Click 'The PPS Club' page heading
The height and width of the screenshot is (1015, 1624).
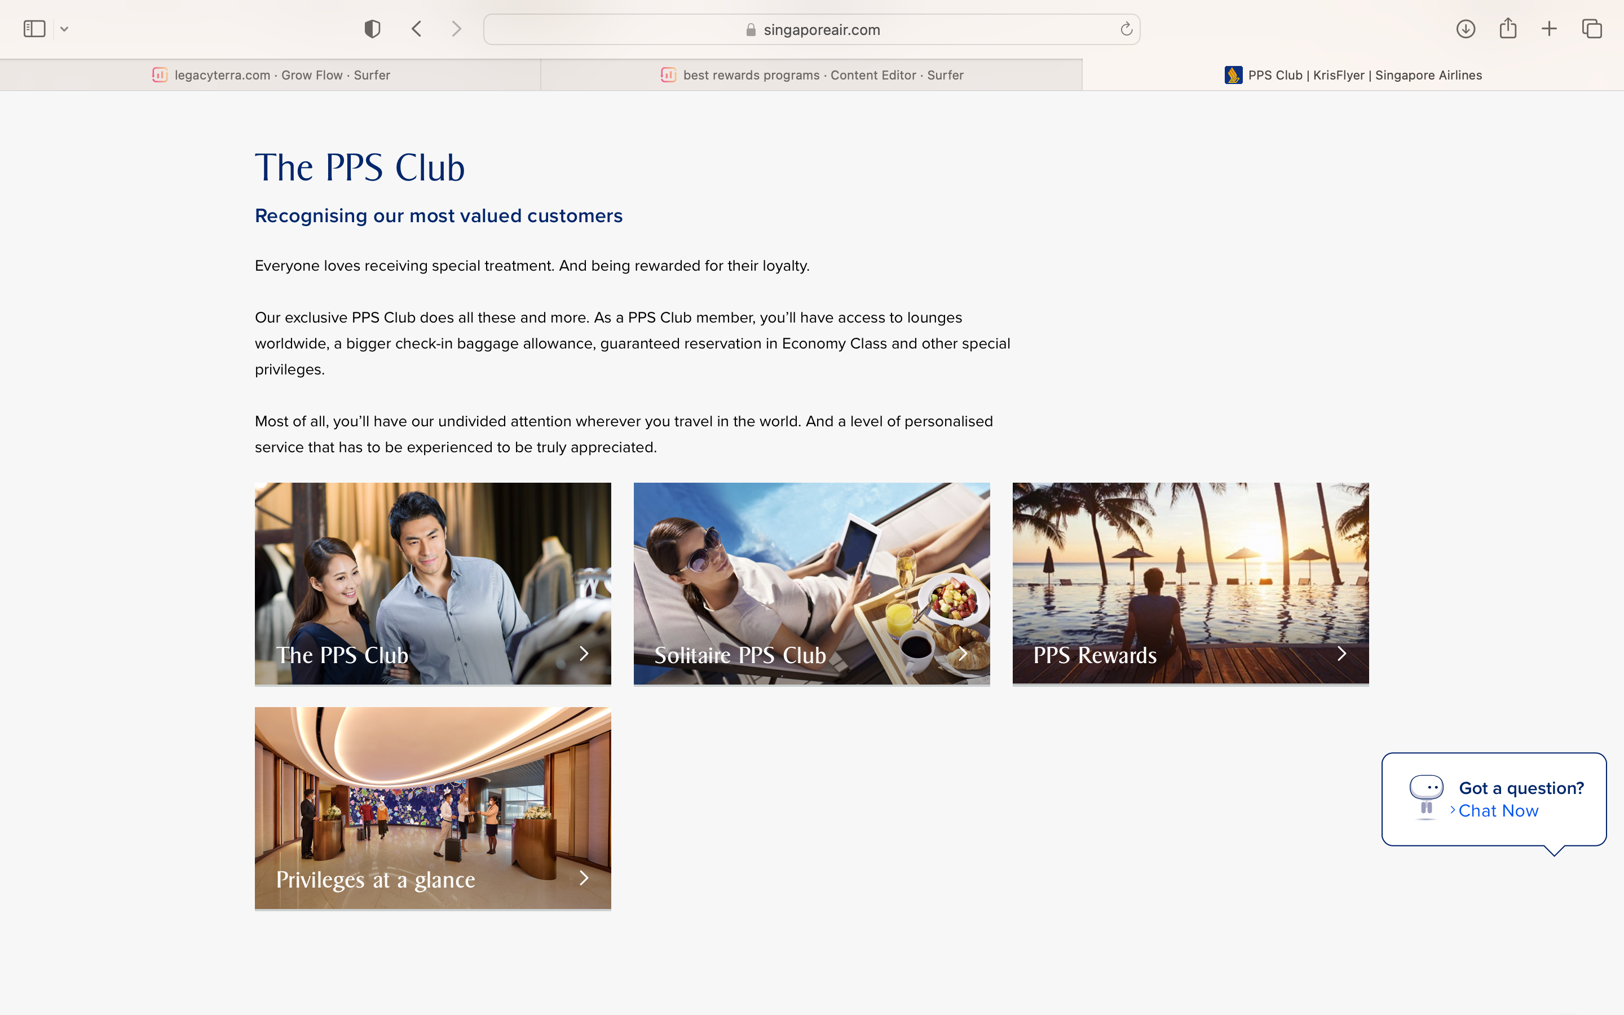(x=360, y=168)
